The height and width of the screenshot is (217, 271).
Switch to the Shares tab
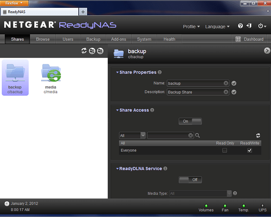pyautogui.click(x=18, y=39)
